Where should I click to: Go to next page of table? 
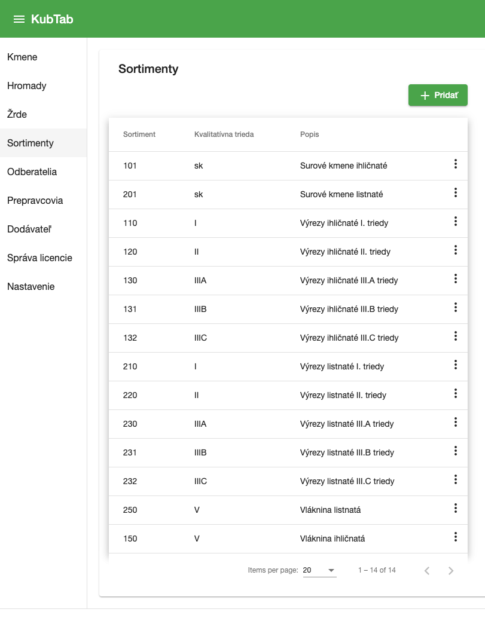pyautogui.click(x=452, y=571)
